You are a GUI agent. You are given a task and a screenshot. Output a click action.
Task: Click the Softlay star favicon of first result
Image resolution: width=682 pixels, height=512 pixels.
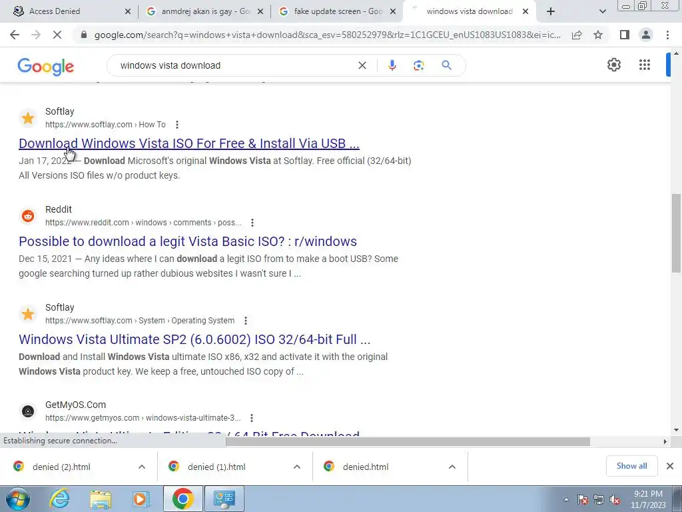28,118
